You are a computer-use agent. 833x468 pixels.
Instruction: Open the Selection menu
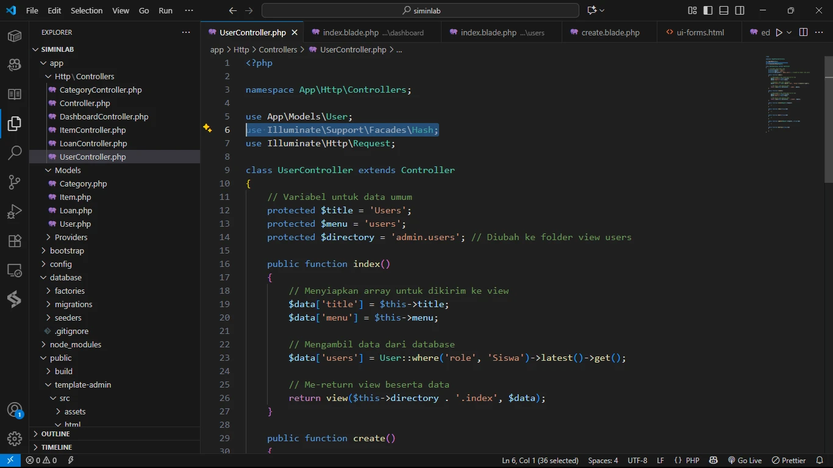point(87,10)
